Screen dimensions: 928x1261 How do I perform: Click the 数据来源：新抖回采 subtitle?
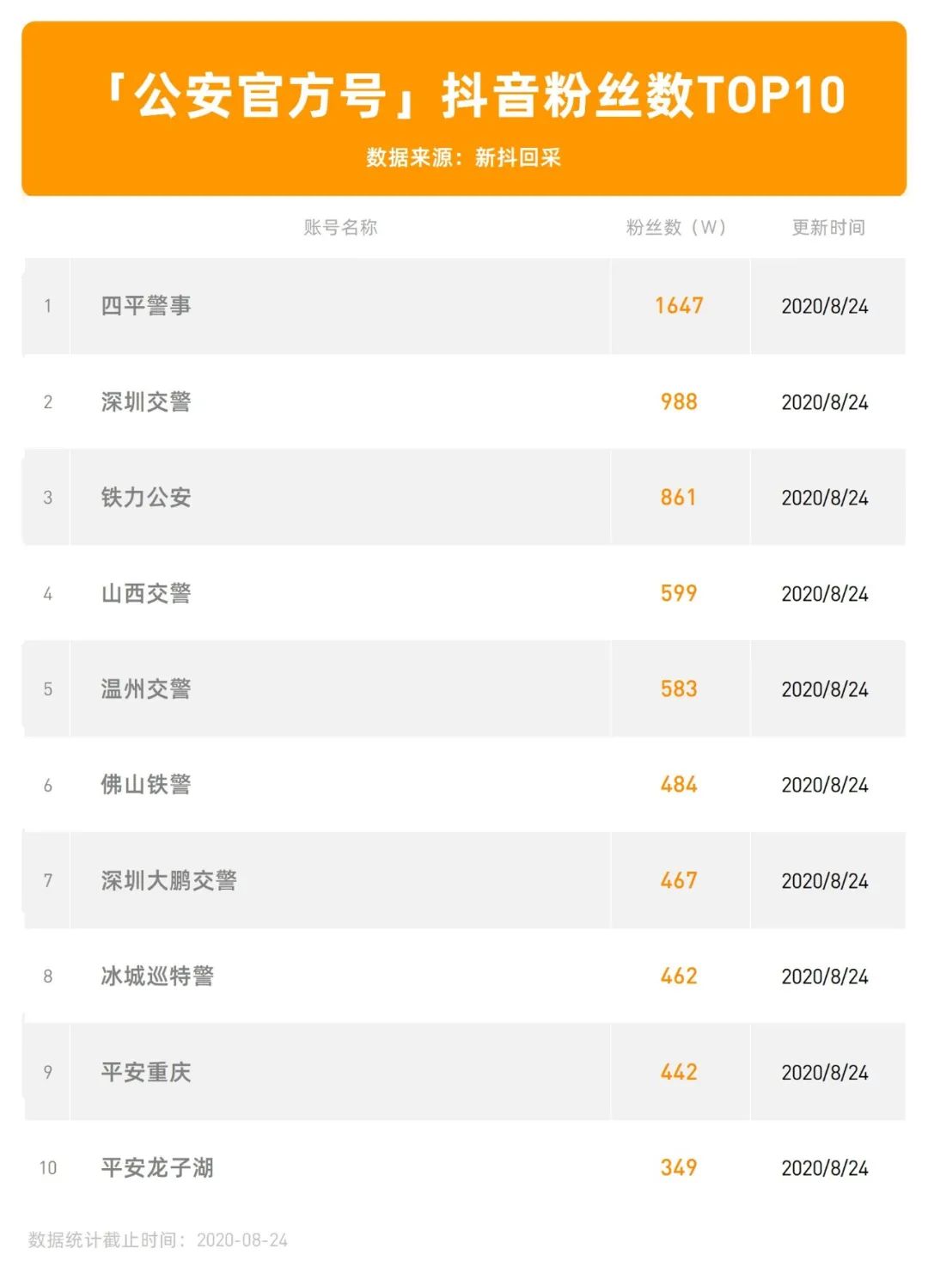[463, 158]
